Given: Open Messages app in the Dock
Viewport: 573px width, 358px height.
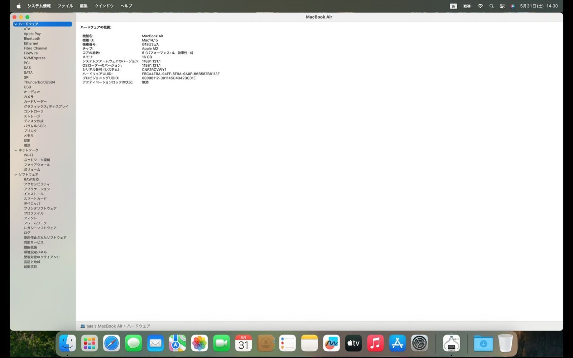Looking at the screenshot, I should 133,343.
